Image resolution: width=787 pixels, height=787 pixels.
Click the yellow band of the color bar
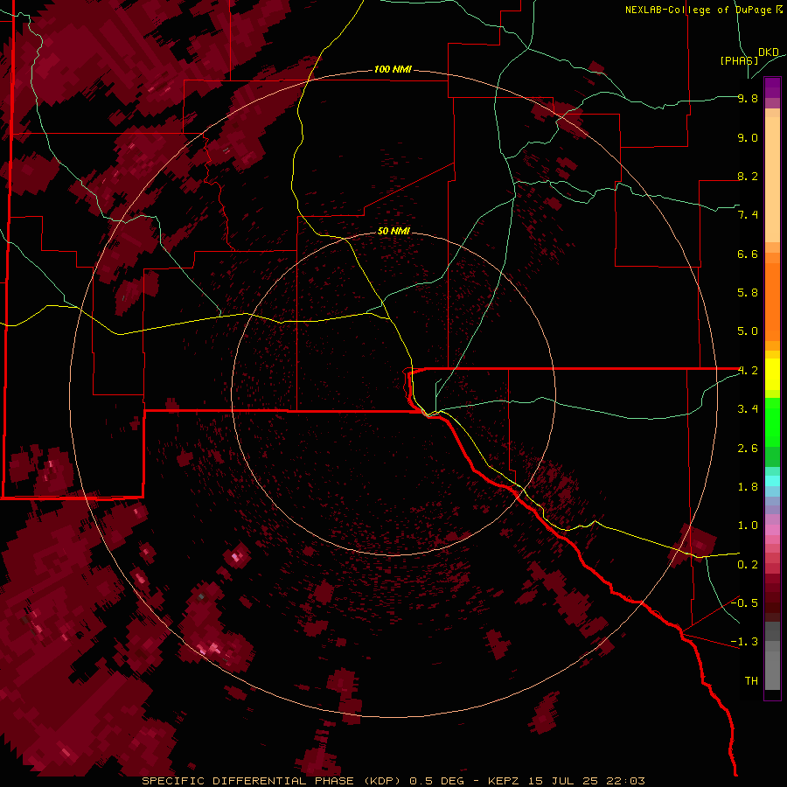[772, 374]
